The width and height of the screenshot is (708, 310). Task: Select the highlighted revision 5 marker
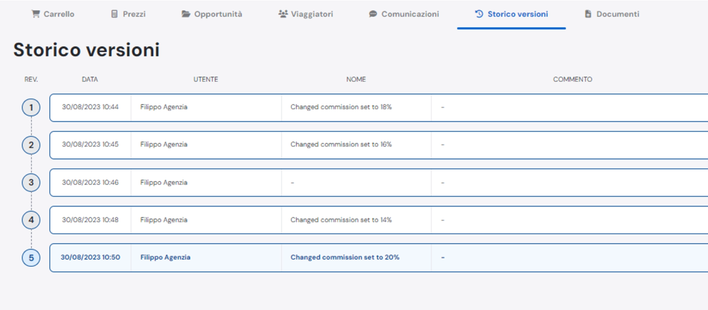[31, 258]
